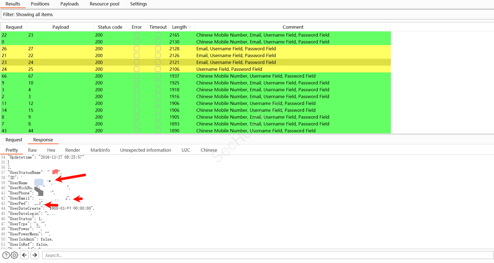Viewport: 494px width, 263px height.
Task: Sort results by Status code header
Action: [x=110, y=27]
